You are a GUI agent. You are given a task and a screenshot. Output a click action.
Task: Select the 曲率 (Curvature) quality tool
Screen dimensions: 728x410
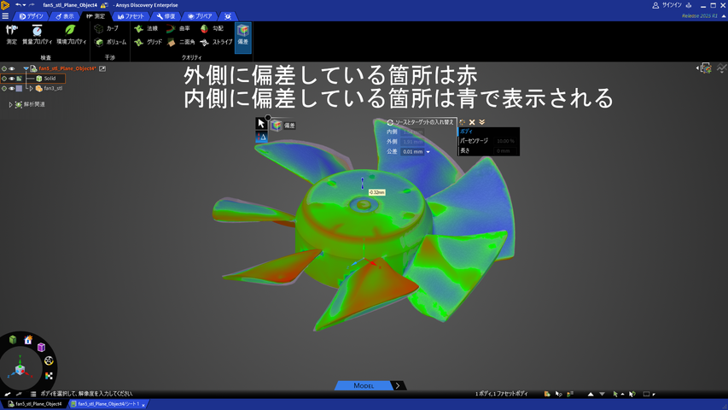[178, 28]
